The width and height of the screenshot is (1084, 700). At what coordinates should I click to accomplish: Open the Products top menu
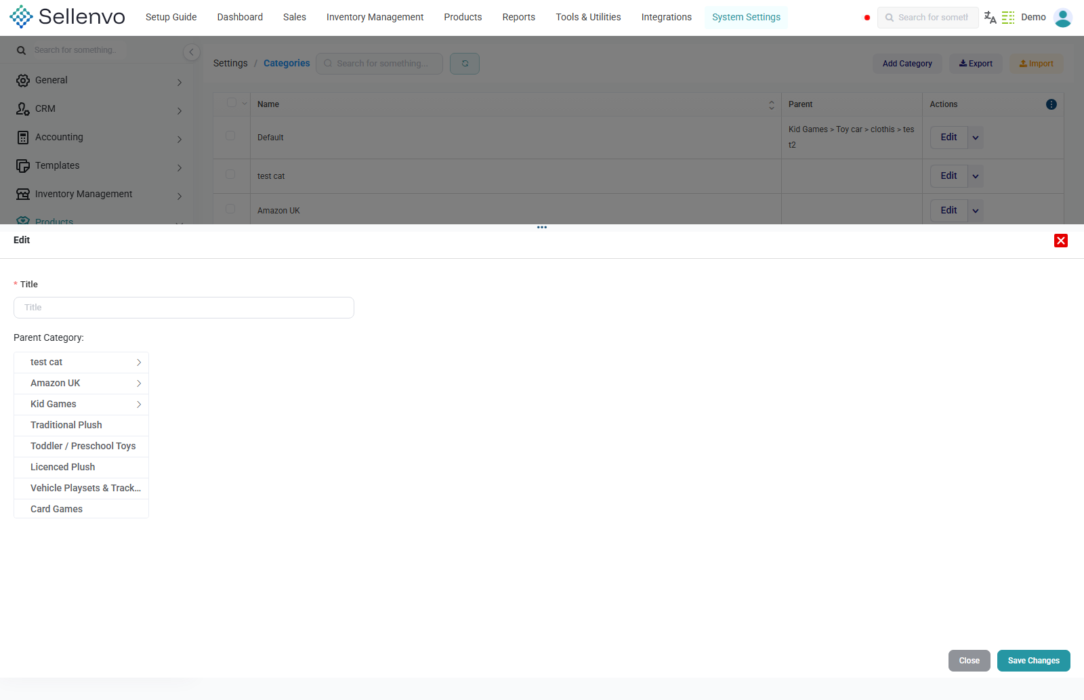[463, 17]
